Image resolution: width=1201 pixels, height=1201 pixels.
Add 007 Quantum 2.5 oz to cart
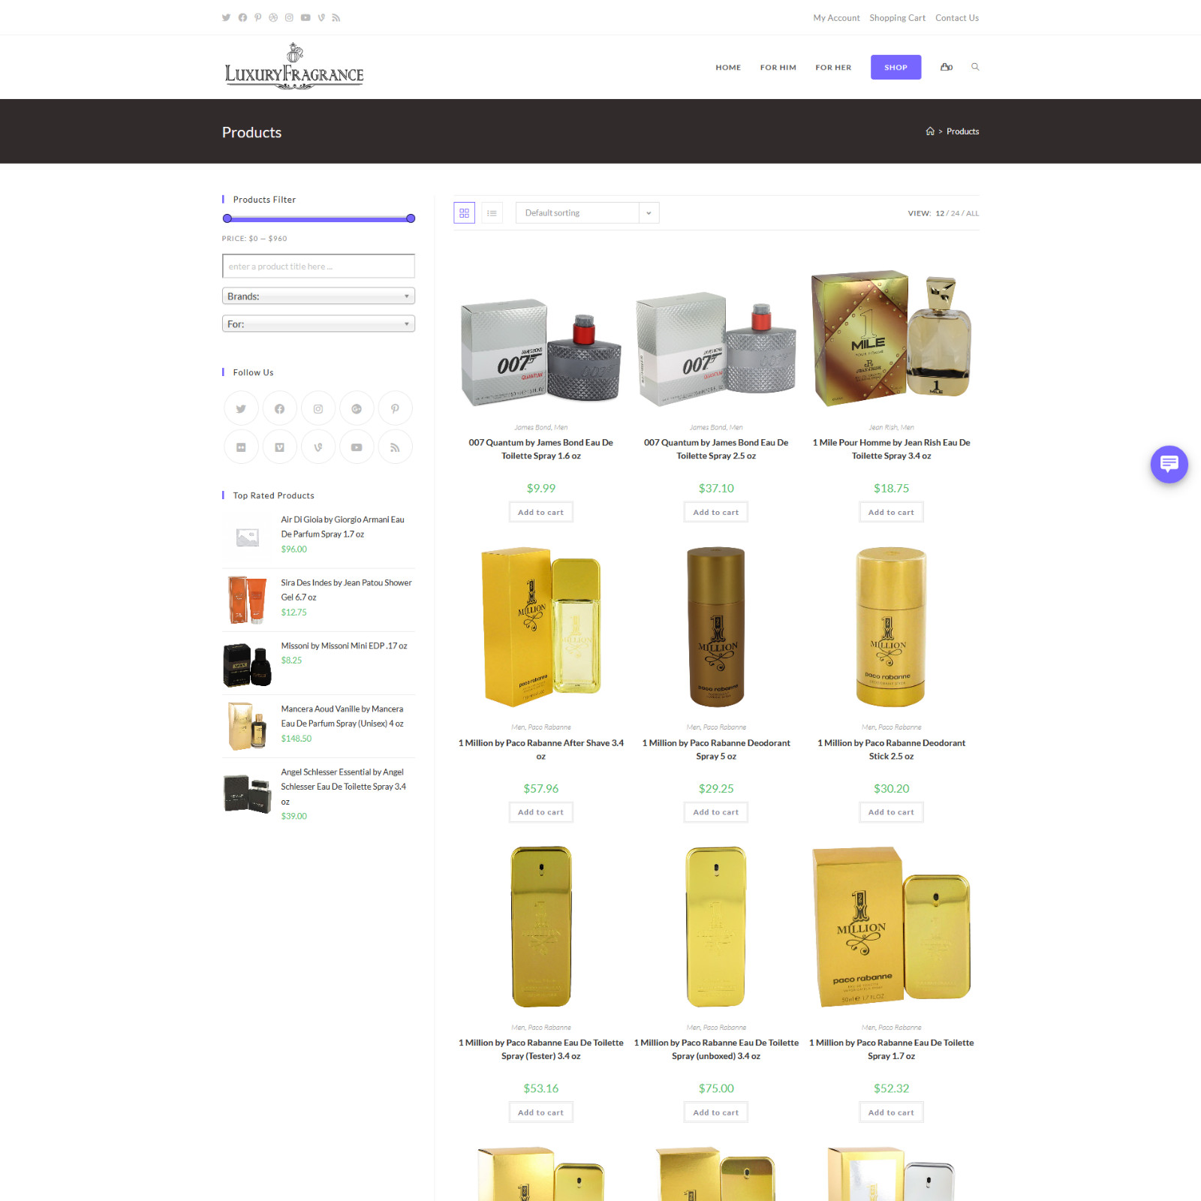(716, 512)
